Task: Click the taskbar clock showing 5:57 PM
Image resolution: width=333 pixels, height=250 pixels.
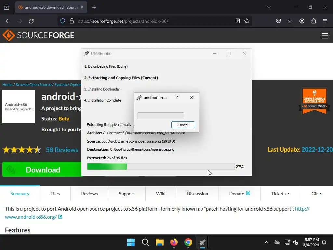Action: pos(311,242)
